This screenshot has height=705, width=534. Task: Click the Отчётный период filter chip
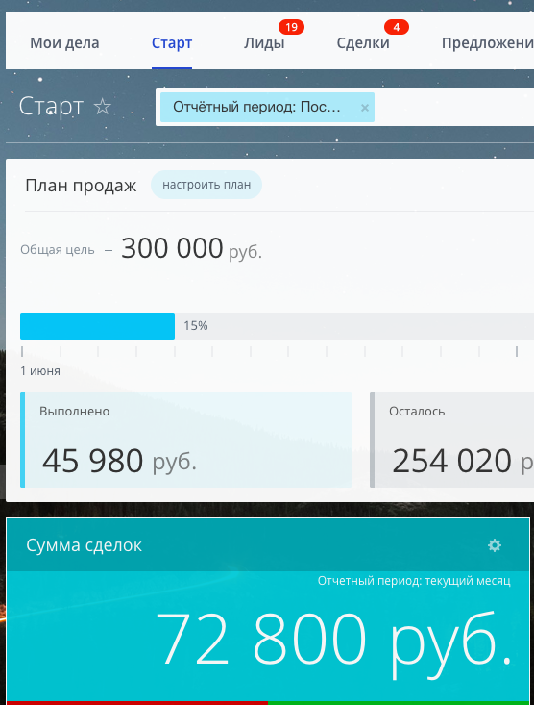click(256, 107)
